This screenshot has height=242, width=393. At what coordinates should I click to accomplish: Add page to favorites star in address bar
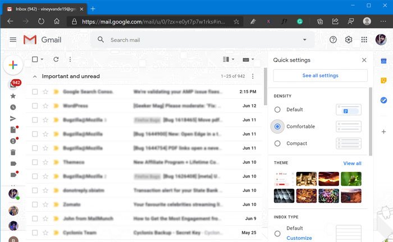pos(236,21)
